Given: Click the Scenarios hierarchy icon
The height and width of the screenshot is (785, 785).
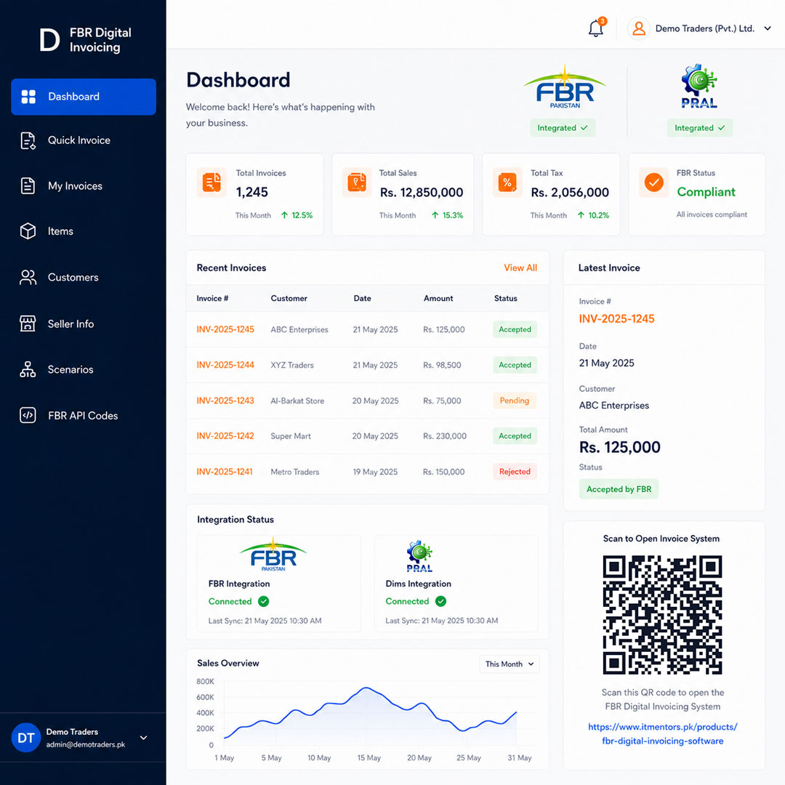Looking at the screenshot, I should click(x=28, y=369).
